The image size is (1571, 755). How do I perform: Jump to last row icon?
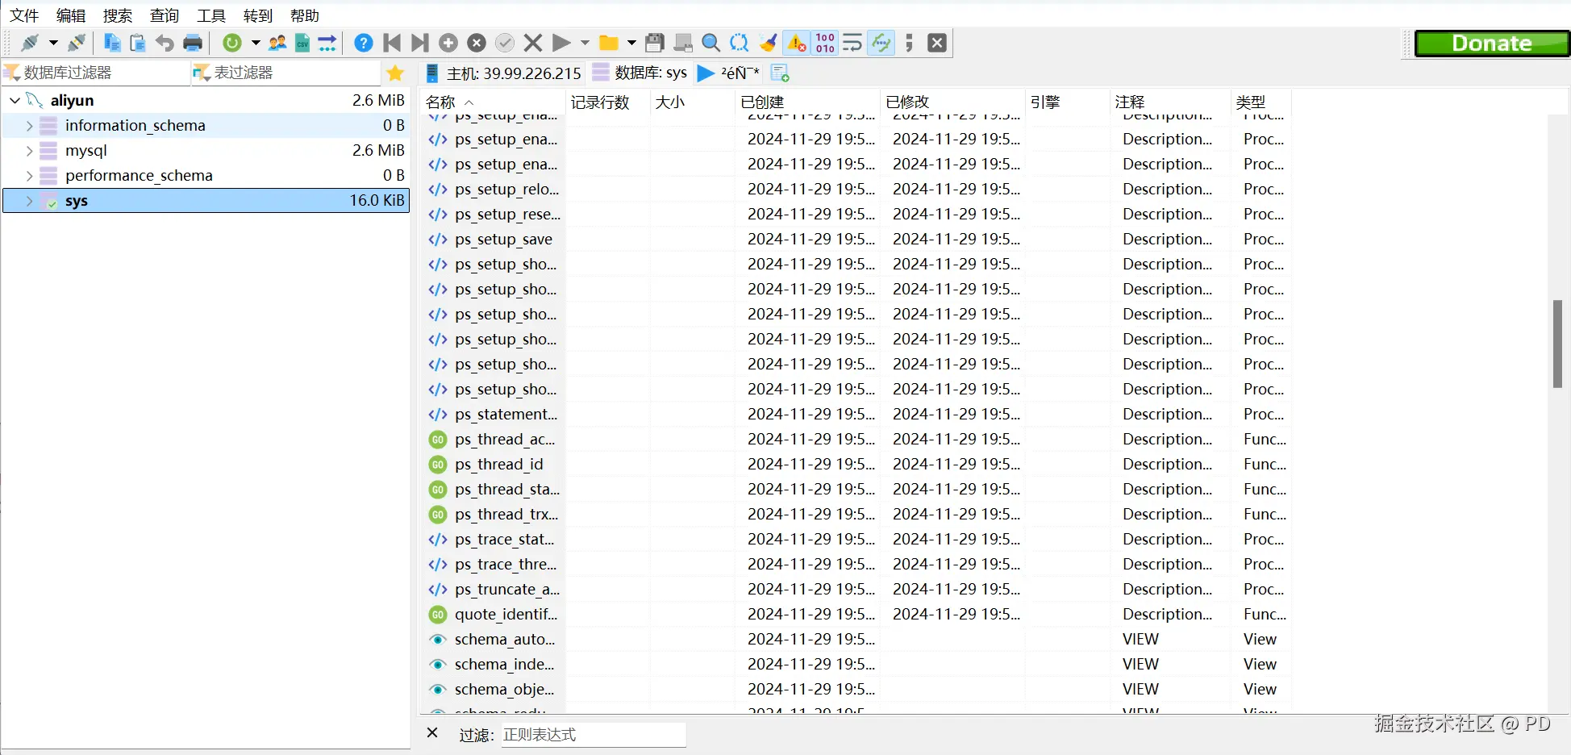[420, 43]
